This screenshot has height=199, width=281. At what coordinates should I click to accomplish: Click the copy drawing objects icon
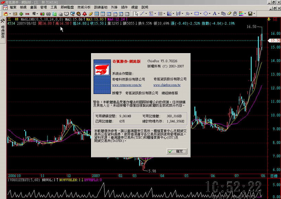click(223, 14)
